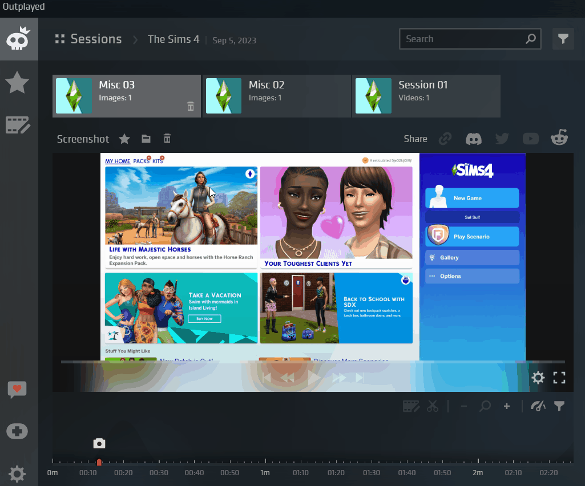Skip to previous item
This screenshot has width=585, height=486.
[x=267, y=378]
